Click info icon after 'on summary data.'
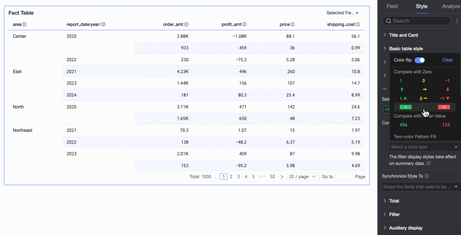461x235 pixels. (428, 163)
